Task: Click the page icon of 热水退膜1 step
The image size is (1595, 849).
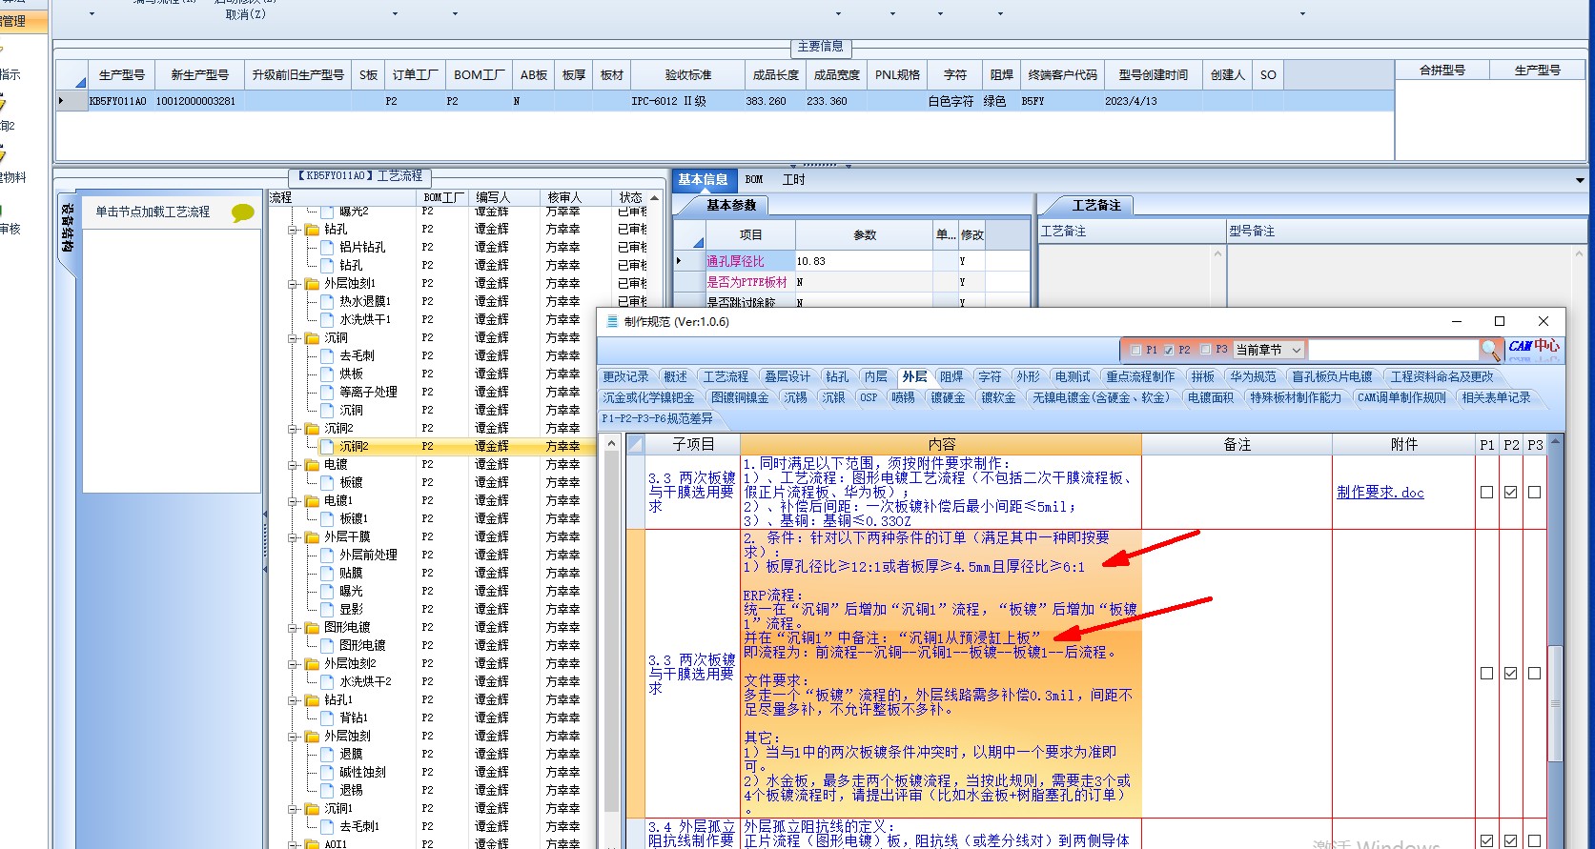Action: pyautogui.click(x=328, y=301)
